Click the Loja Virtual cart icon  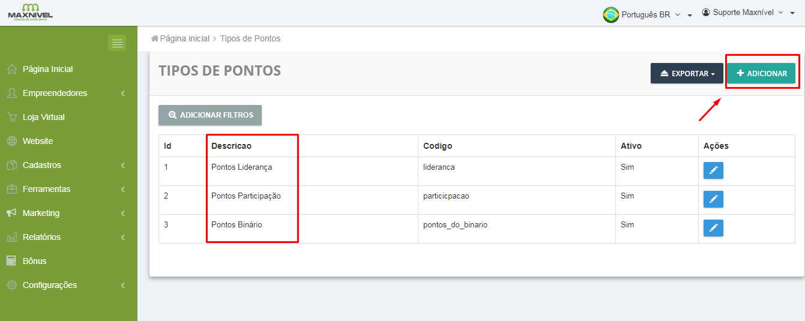(11, 117)
